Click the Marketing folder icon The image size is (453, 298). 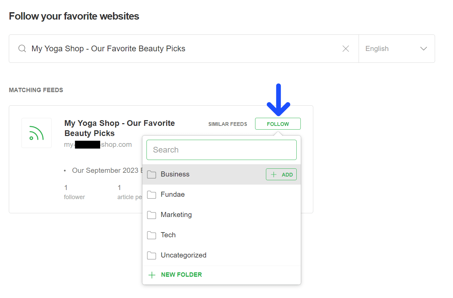[152, 215]
